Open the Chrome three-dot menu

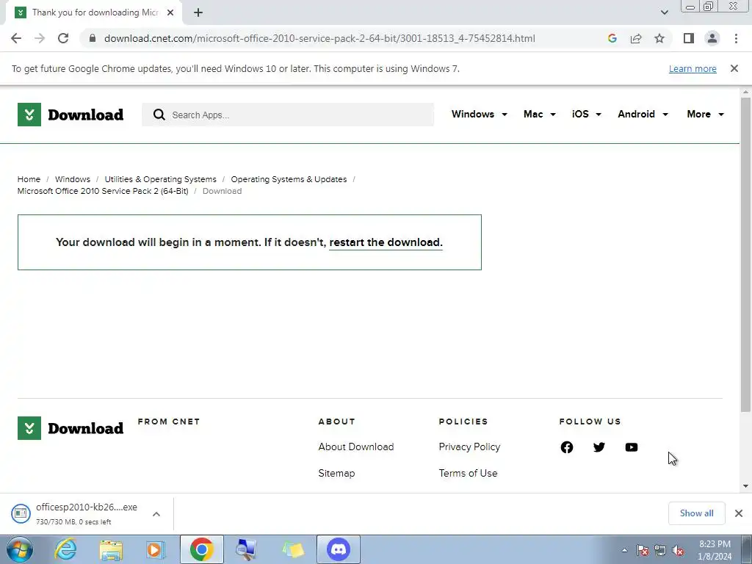click(x=736, y=38)
